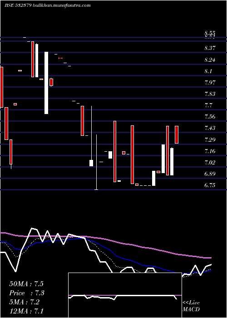Select the 6.75 price axis label

coord(210,185)
